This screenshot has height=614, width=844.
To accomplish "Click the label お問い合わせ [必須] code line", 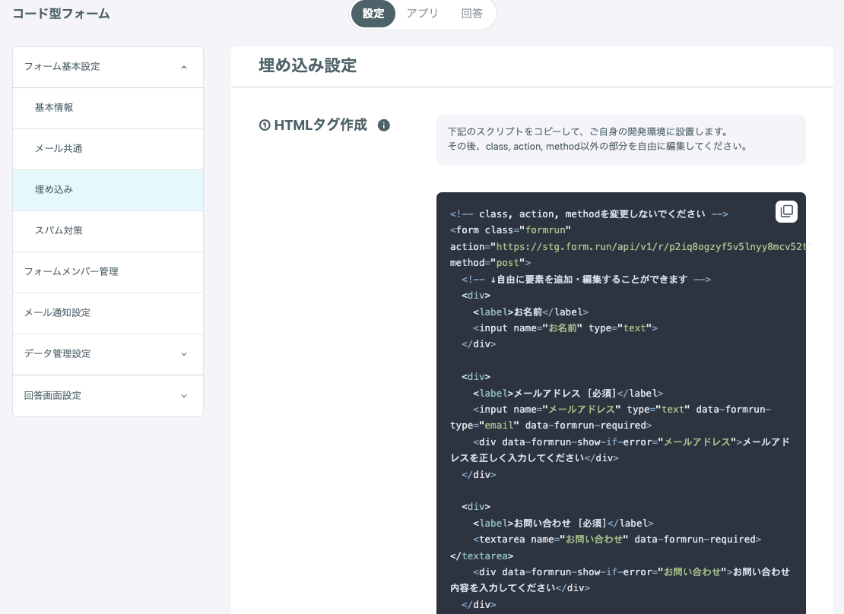I will (x=563, y=523).
